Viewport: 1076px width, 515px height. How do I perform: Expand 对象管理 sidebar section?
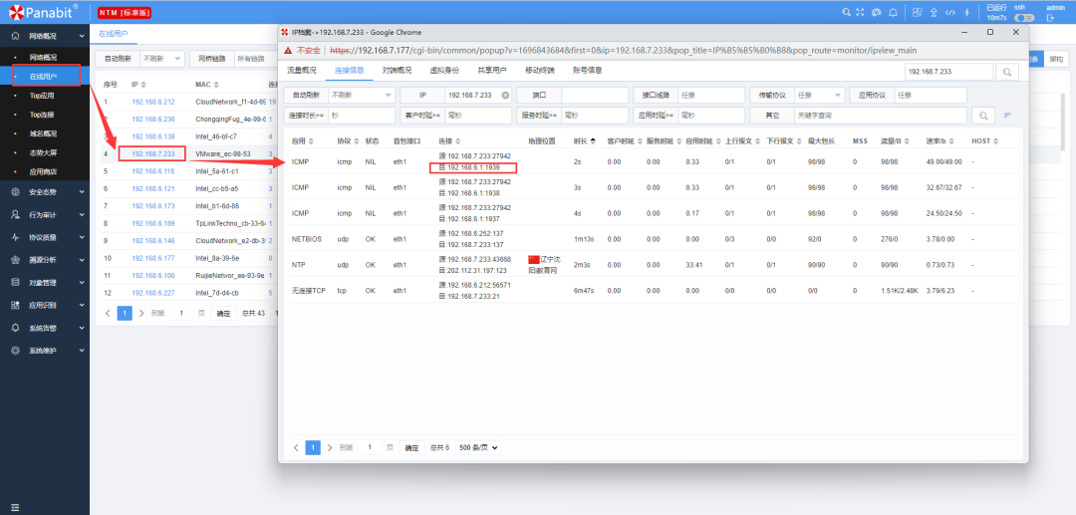(x=45, y=283)
